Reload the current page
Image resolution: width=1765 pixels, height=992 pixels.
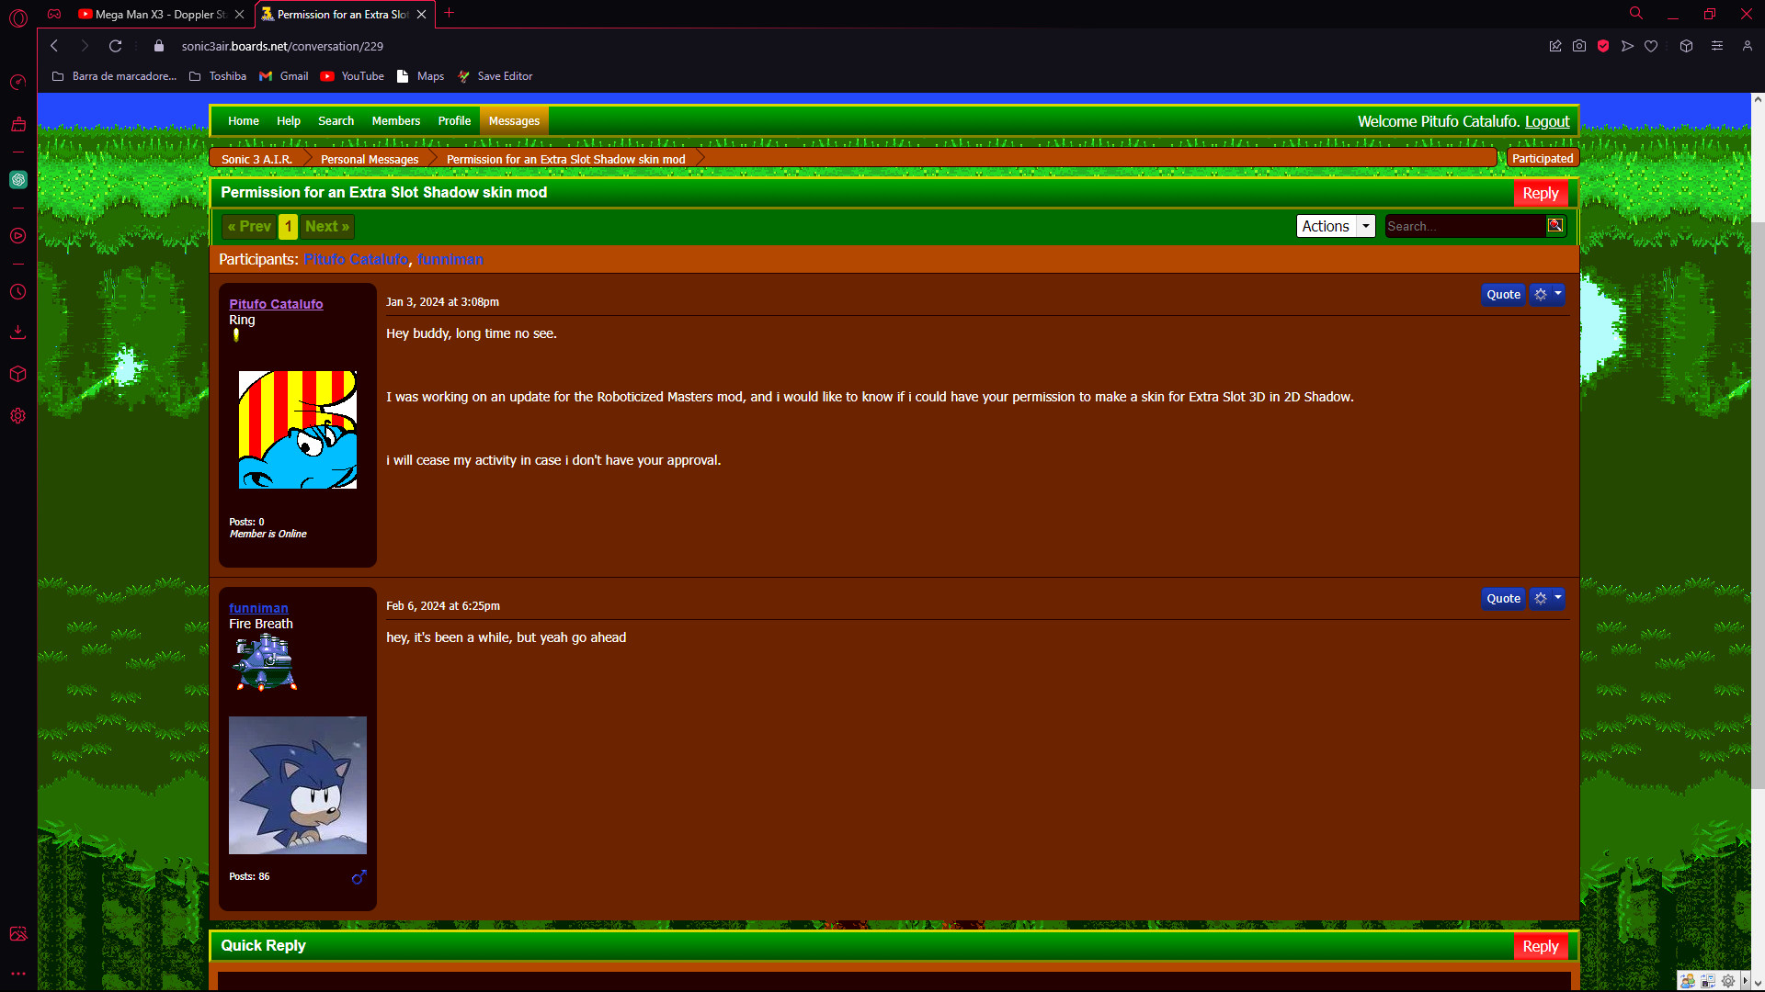[x=115, y=46]
